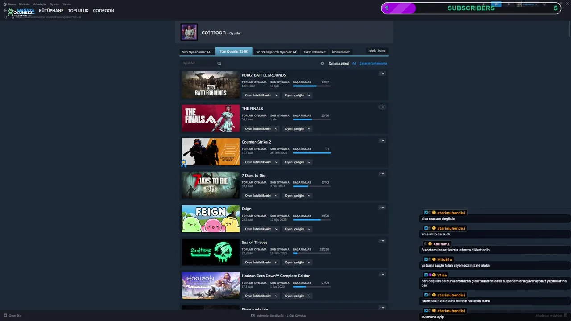Expand Oyun İstatistiklerim for Counter-Strike 2
This screenshot has width=571, height=321.
261,162
